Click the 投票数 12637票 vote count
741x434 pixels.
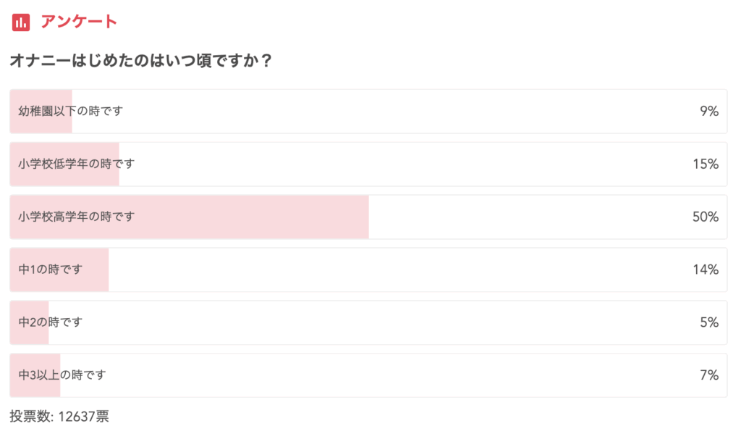59,417
